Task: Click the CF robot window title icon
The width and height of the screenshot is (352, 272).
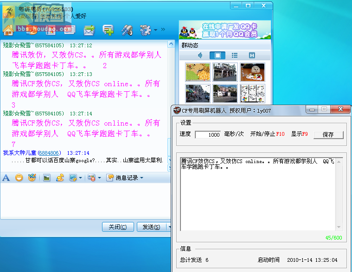Action: click(x=177, y=110)
